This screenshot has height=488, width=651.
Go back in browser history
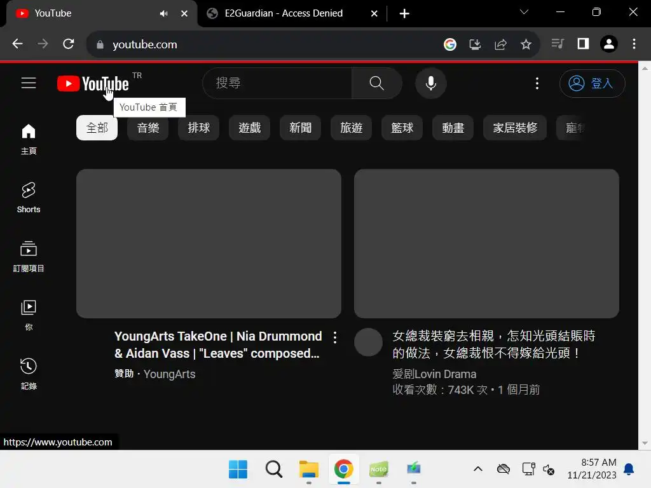(17, 44)
